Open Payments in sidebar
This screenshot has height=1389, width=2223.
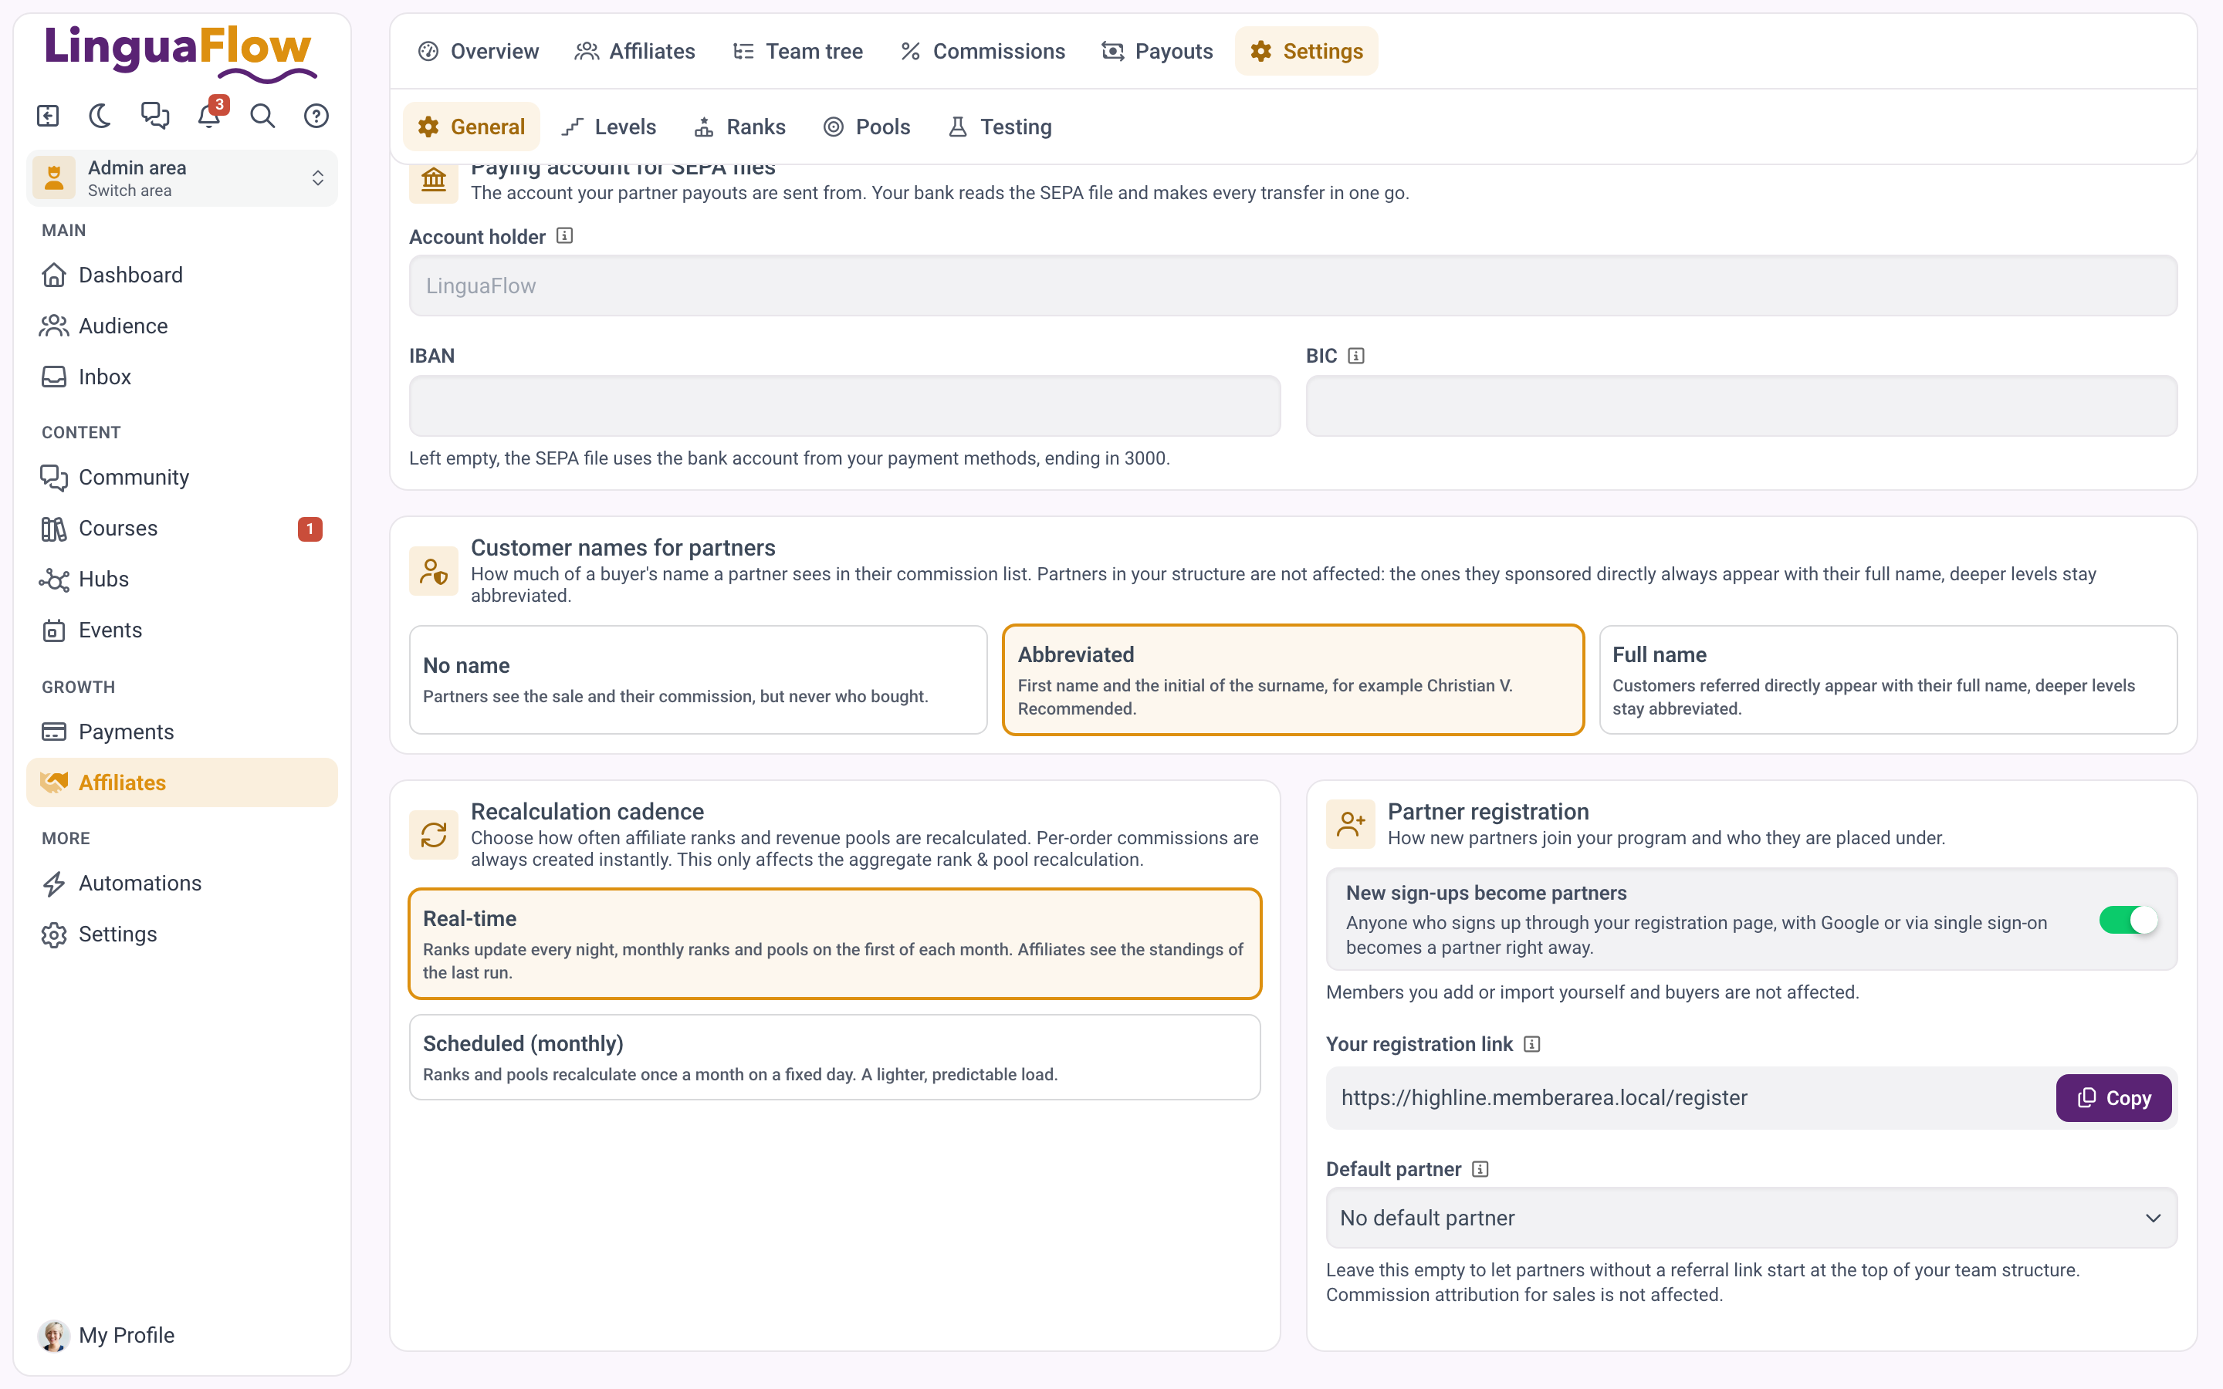182,732
